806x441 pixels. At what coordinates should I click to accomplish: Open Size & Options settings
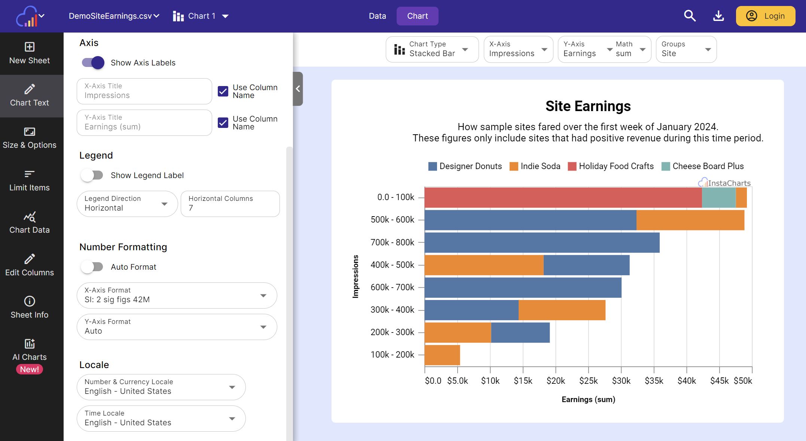pos(30,138)
